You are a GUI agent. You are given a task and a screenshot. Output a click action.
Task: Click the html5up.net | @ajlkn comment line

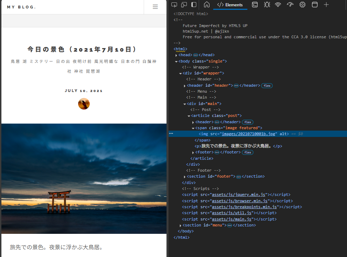pyautogui.click(x=206, y=31)
